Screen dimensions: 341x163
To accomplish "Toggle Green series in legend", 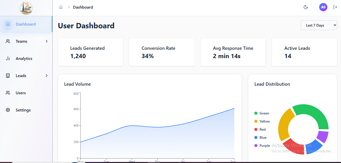I will [264, 113].
